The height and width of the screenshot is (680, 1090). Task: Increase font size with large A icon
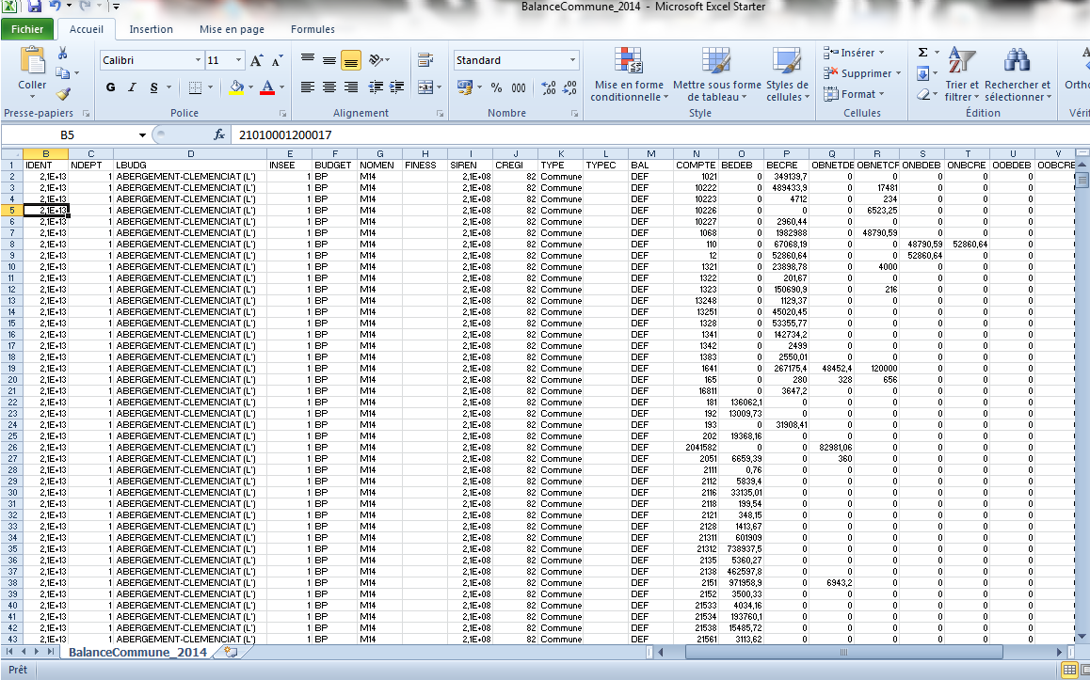[x=257, y=60]
